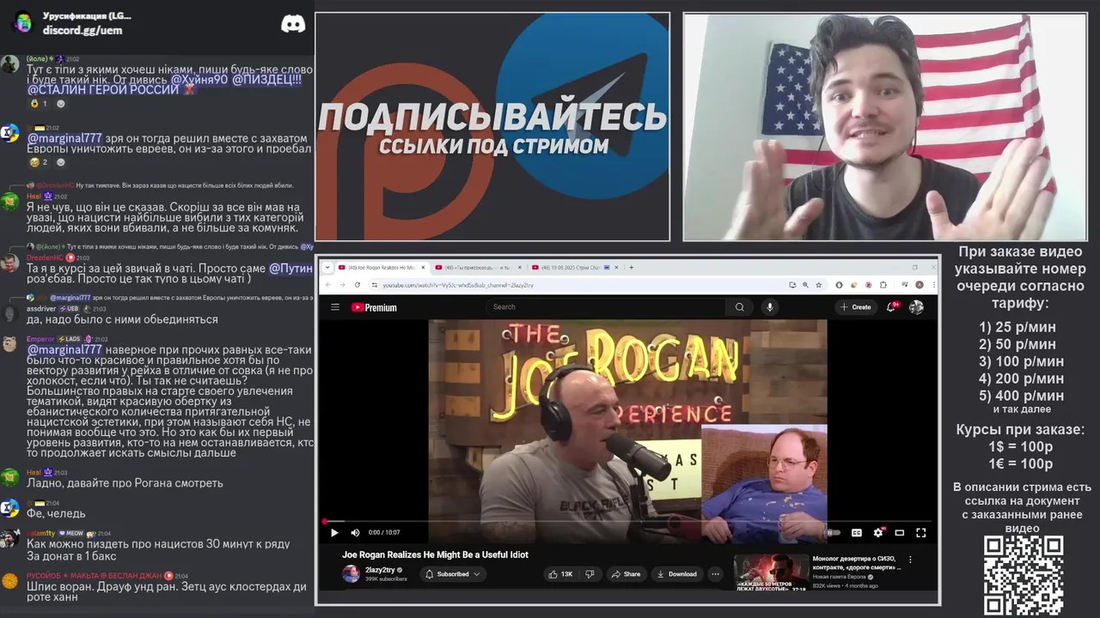Go forward with the browser forward arrow
1100x618 pixels.
click(343, 284)
